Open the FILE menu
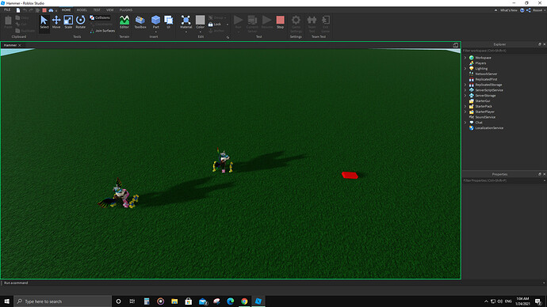547x307 pixels. click(x=7, y=10)
